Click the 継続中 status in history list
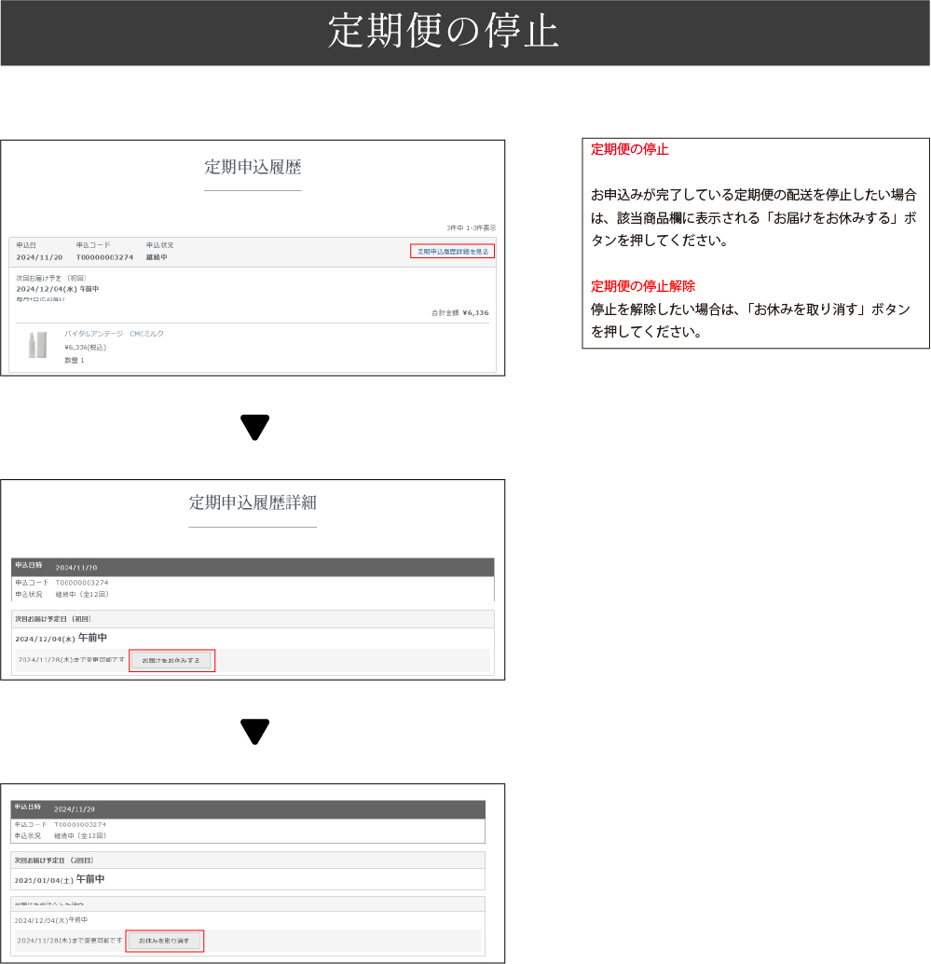 pos(157,257)
